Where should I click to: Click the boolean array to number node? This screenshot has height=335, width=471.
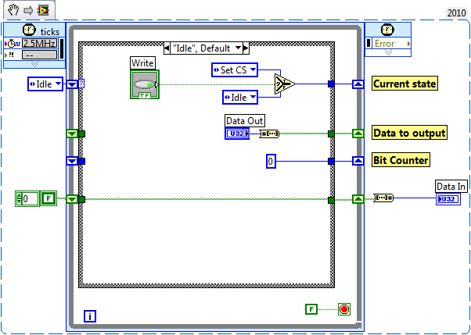coord(383,198)
